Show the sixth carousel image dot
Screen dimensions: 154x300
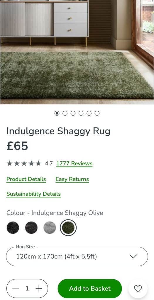(x=97, y=113)
